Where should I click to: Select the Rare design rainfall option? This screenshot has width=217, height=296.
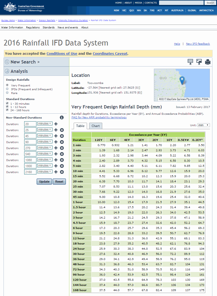[x=7, y=93]
